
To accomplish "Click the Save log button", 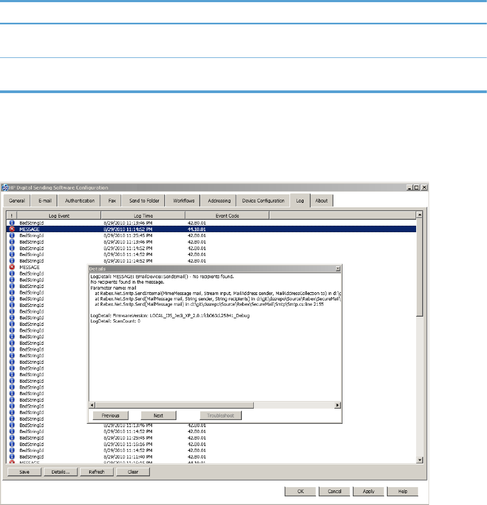I will point(24,472).
